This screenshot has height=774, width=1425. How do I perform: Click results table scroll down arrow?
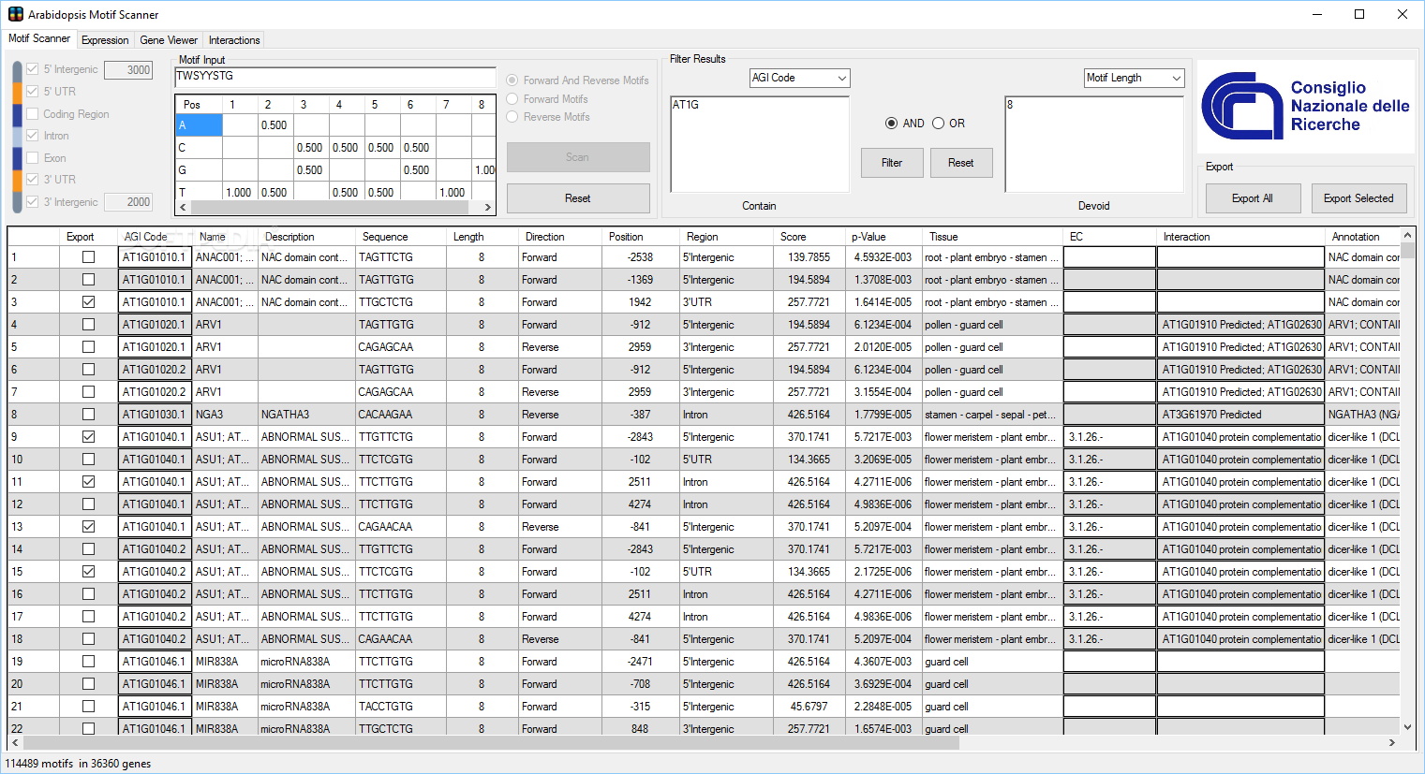point(1407,726)
